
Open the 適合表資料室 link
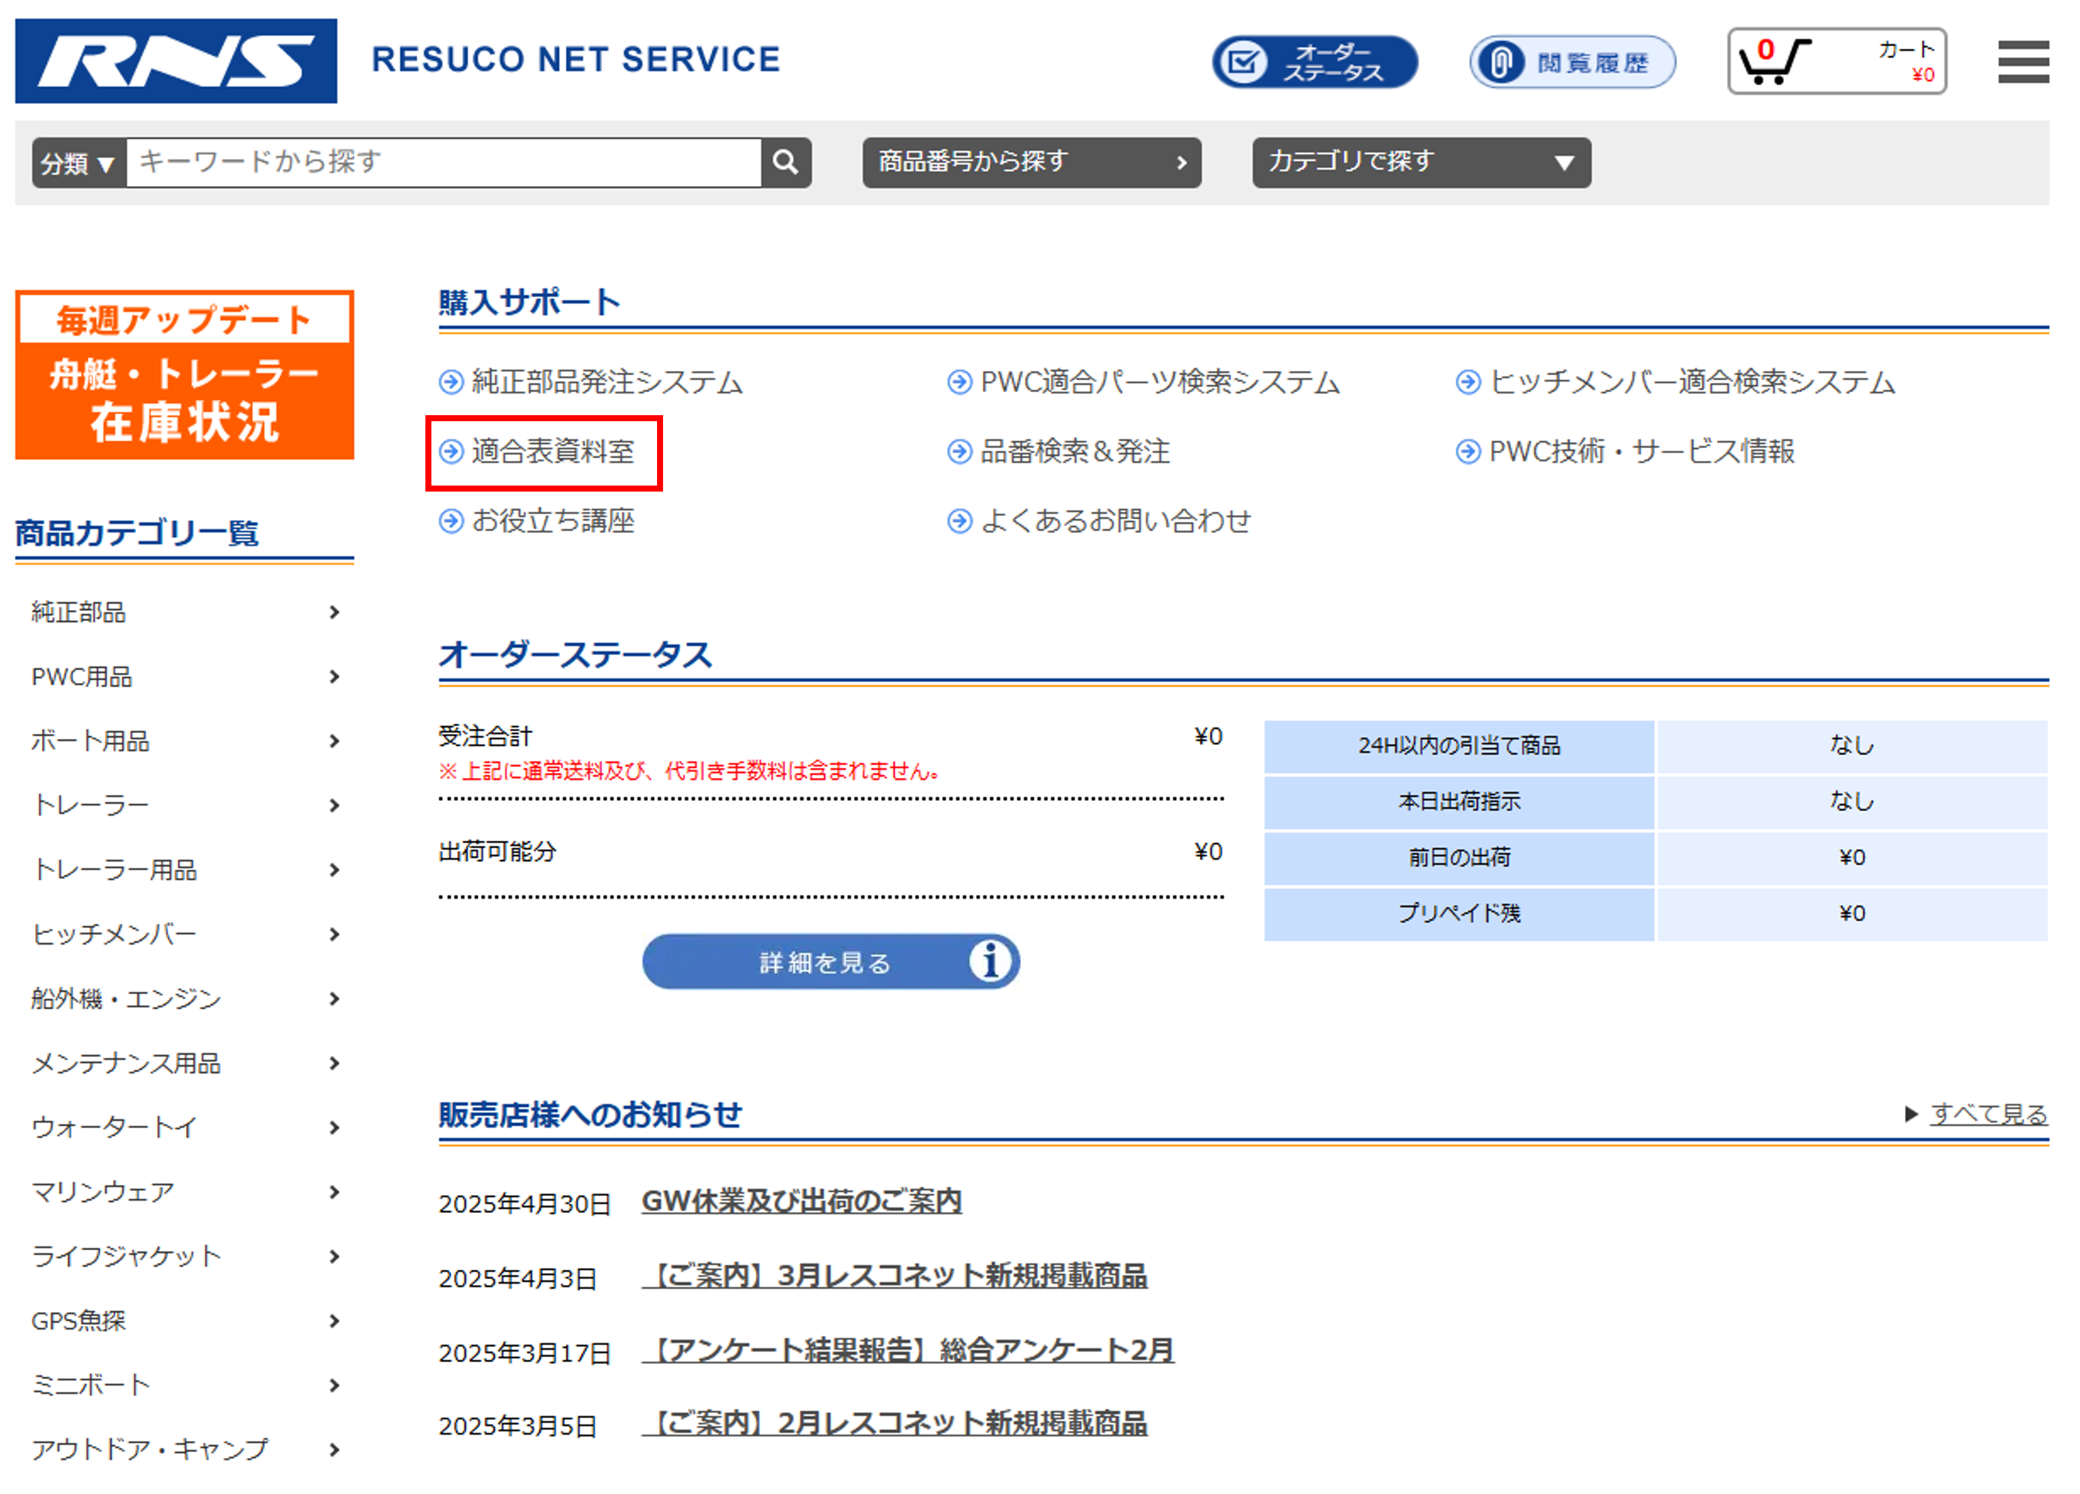coord(552,451)
